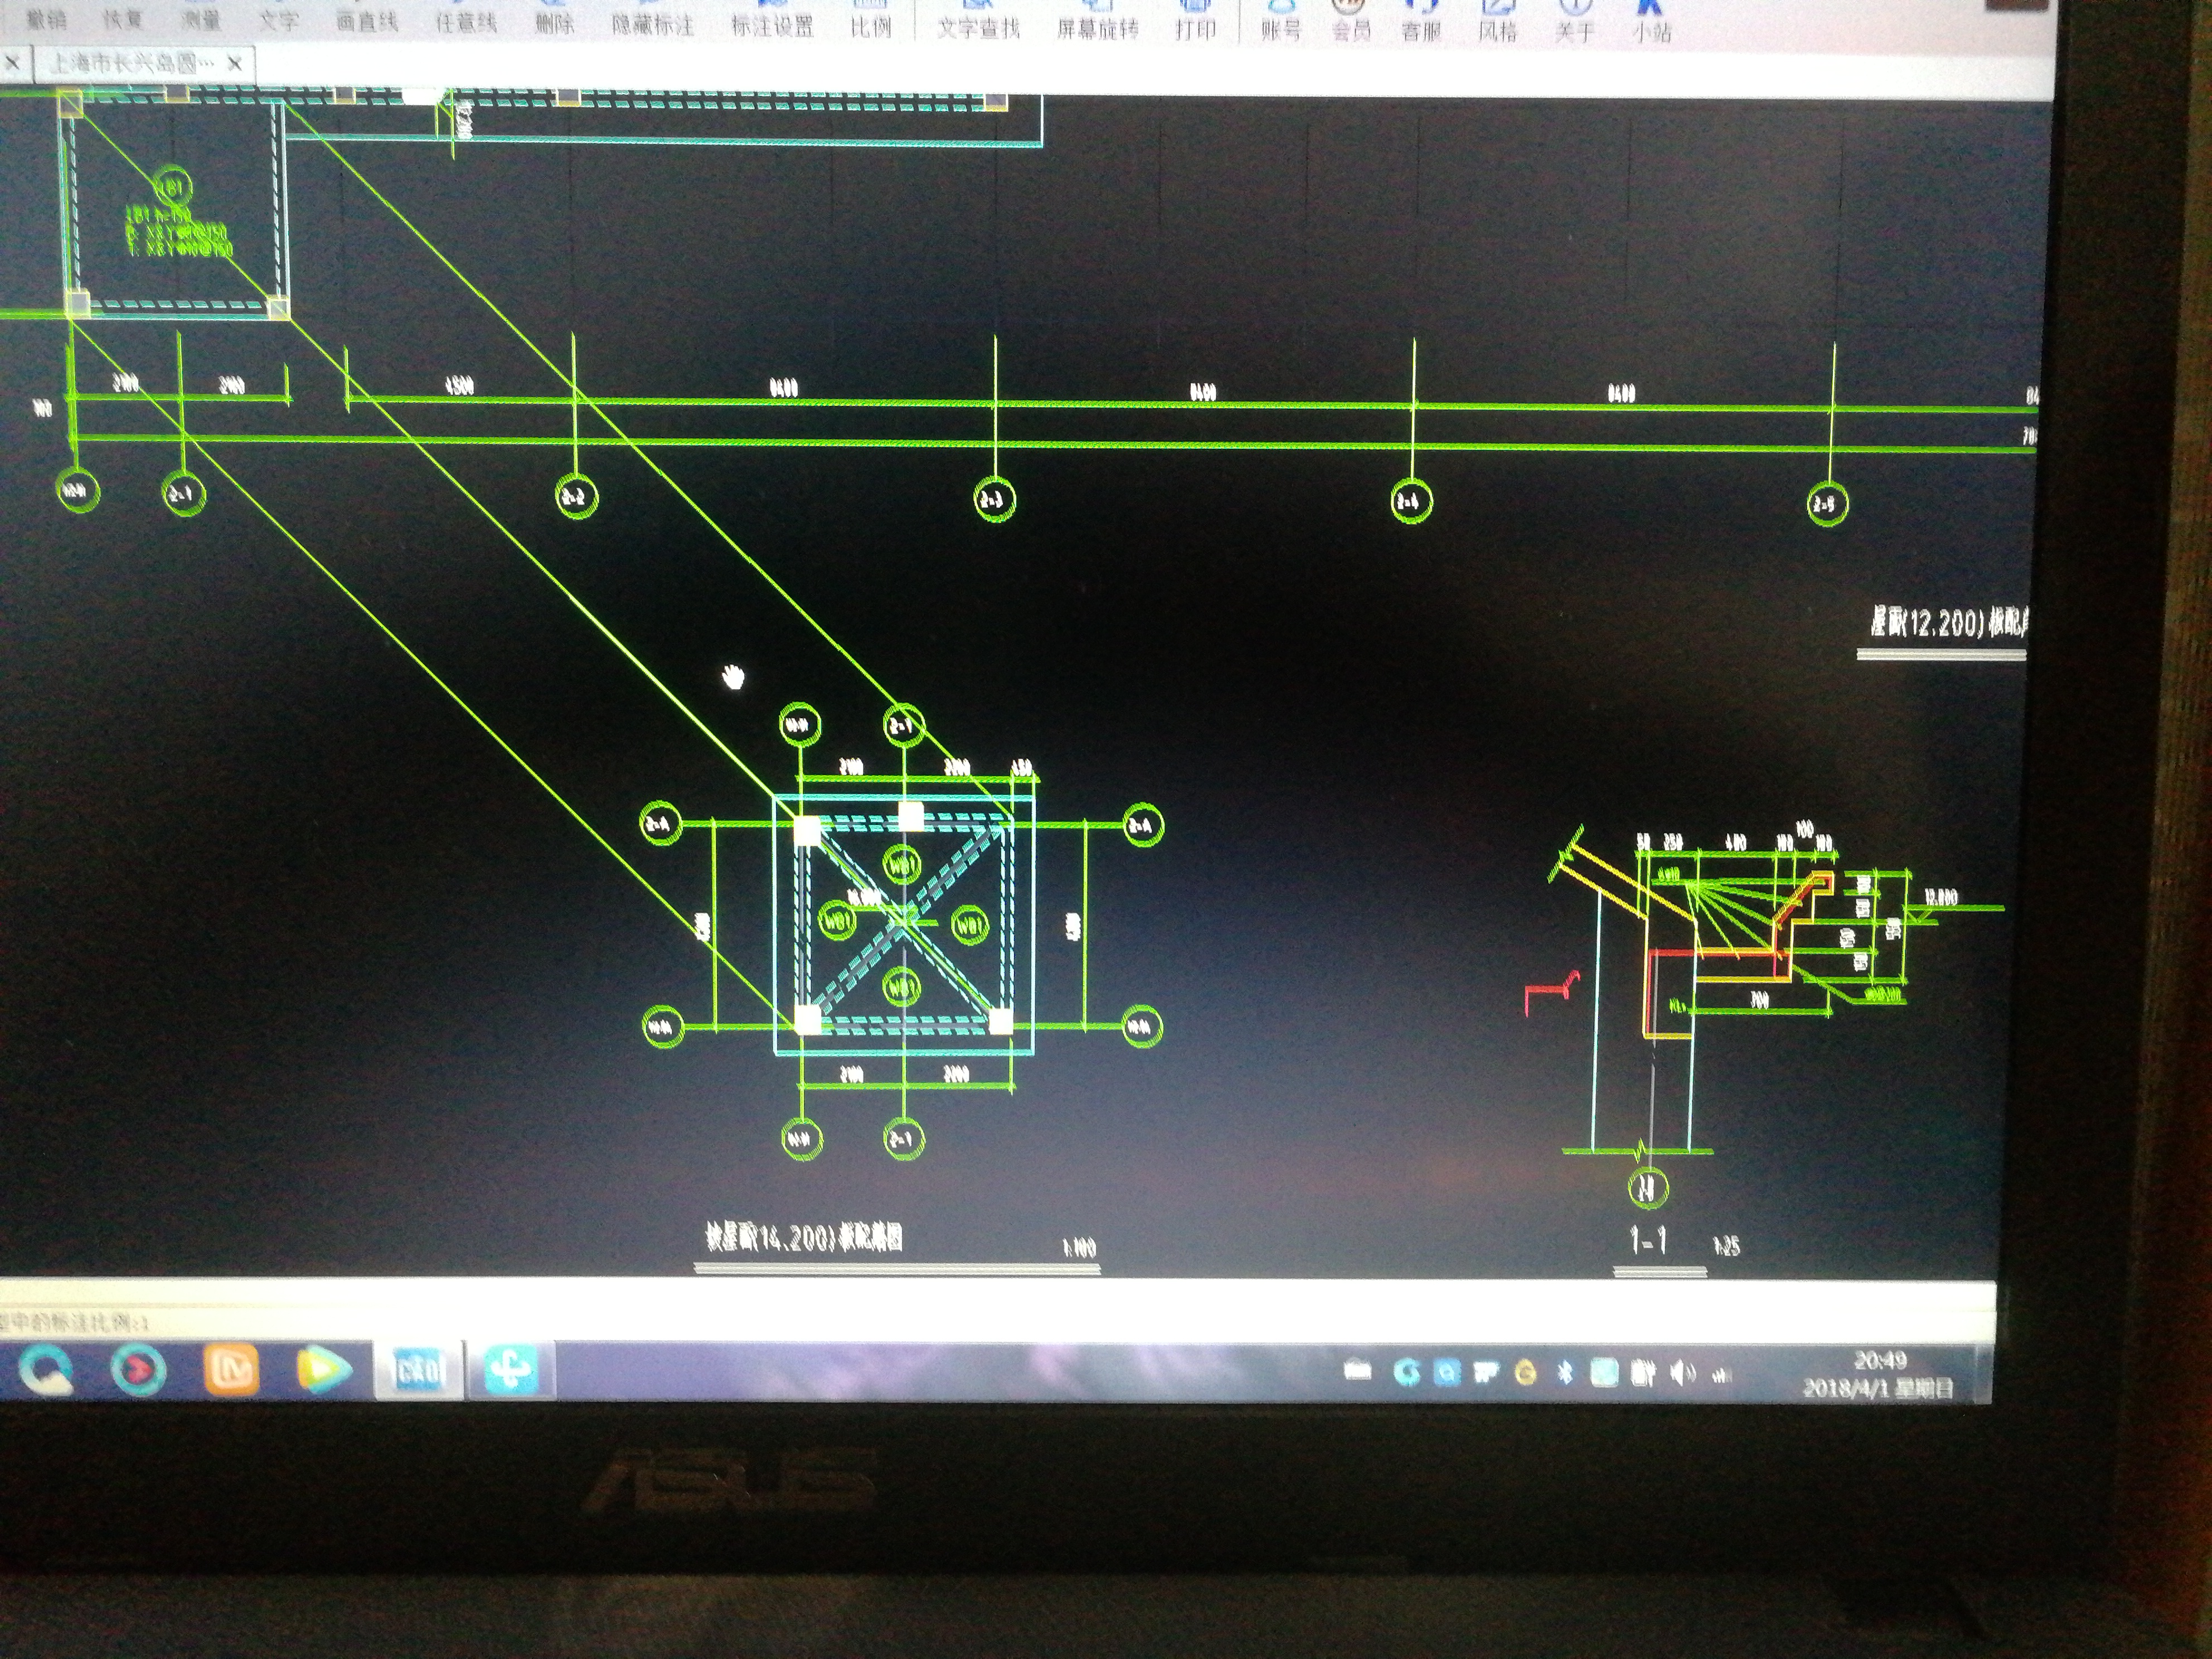Screen dimensions: 2212x1659
Task: Open the orange MangoTV taskbar icon
Action: click(x=231, y=1369)
